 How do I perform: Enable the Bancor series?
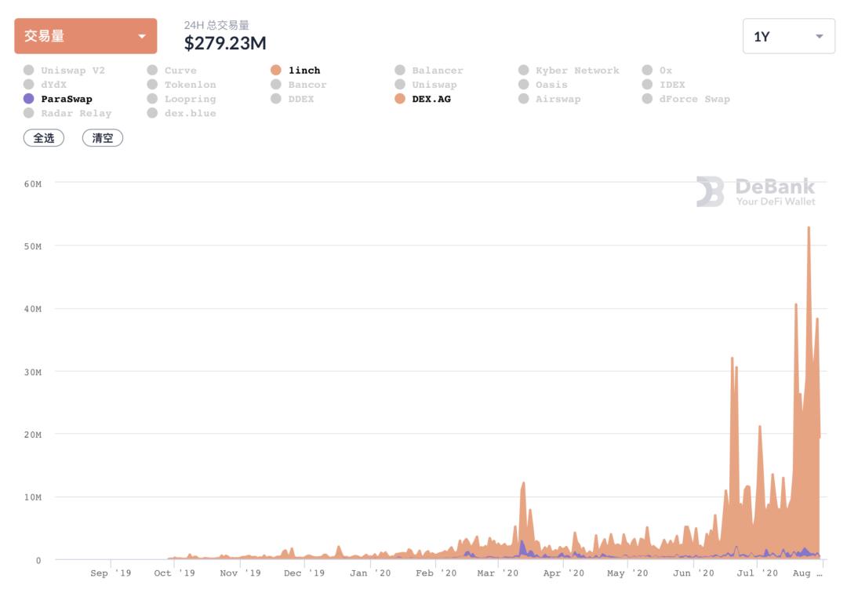299,84
